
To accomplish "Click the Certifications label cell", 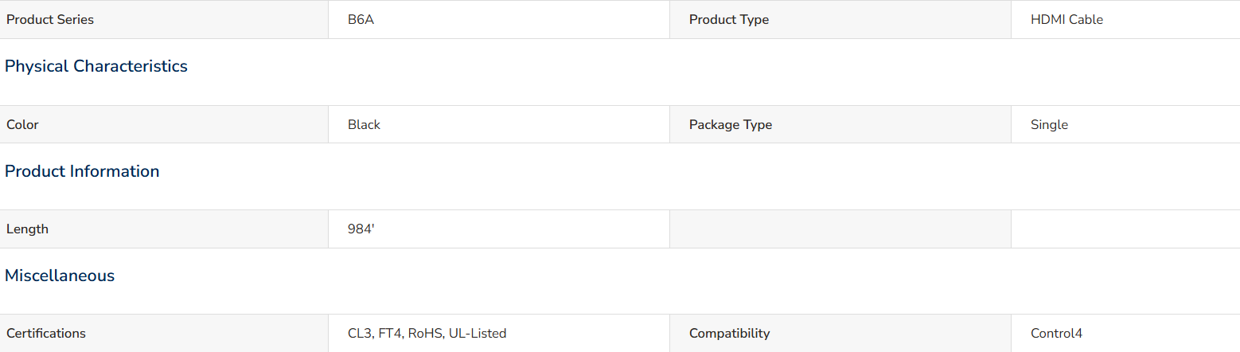I will pyautogui.click(x=164, y=333).
